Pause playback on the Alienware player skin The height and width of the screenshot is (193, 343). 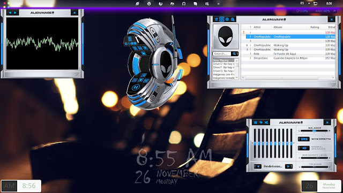pos(136,88)
